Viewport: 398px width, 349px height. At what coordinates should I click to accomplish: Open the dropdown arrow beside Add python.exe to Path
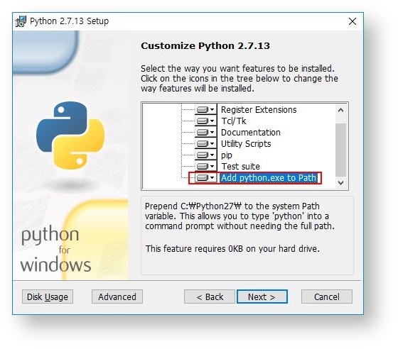click(213, 178)
